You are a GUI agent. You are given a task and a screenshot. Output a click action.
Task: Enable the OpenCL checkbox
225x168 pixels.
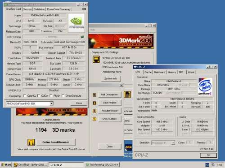(25, 95)
